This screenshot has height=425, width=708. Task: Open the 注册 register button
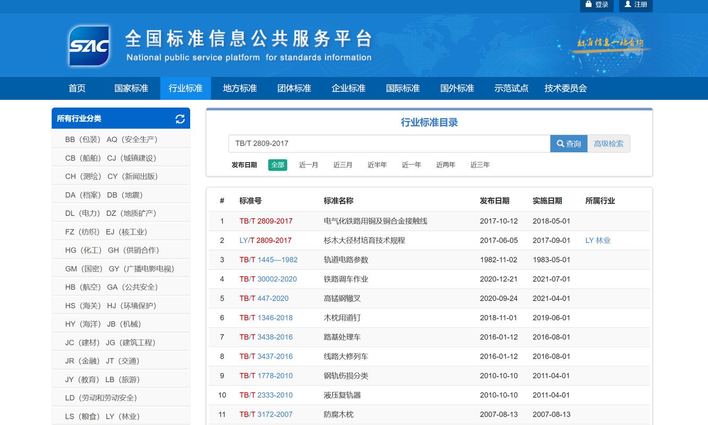tap(636, 4)
